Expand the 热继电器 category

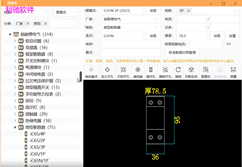coord(15,121)
